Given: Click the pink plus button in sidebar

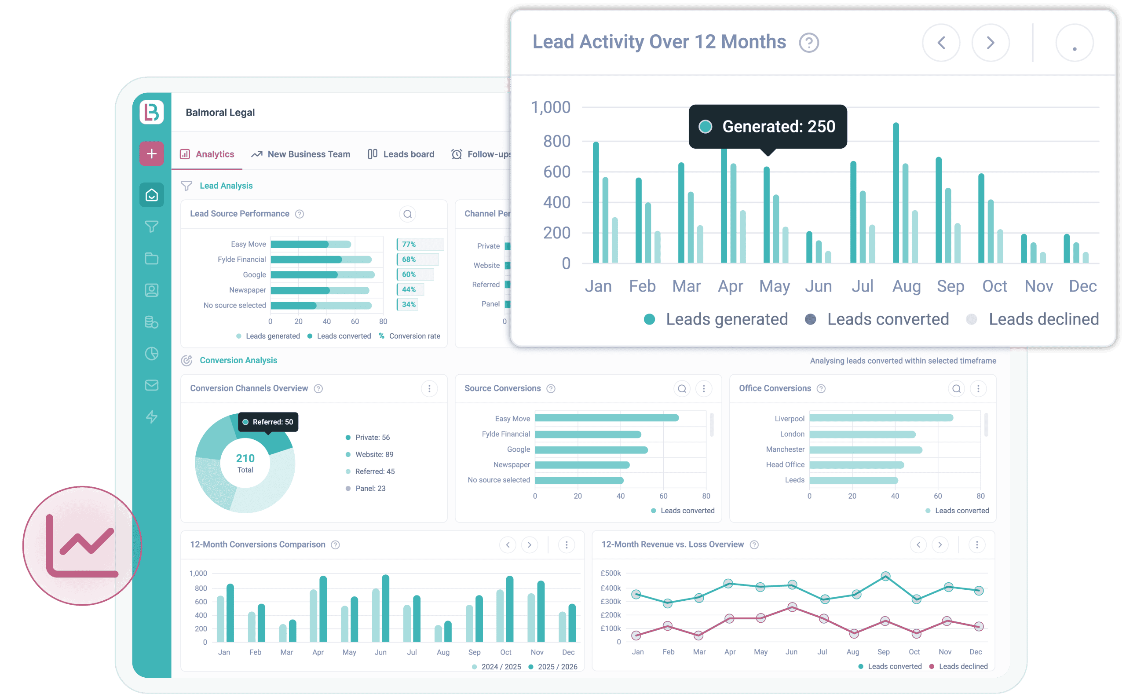Looking at the screenshot, I should 151,154.
